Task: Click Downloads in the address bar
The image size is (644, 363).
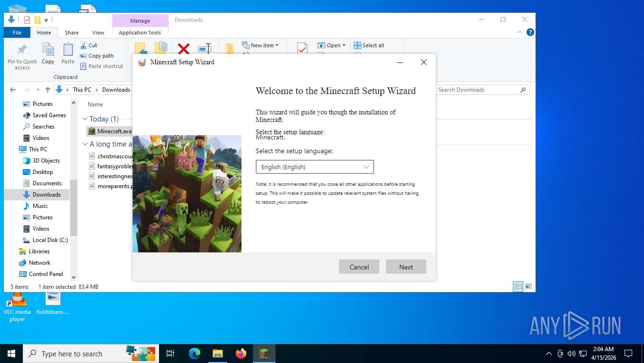Action: 116,90
